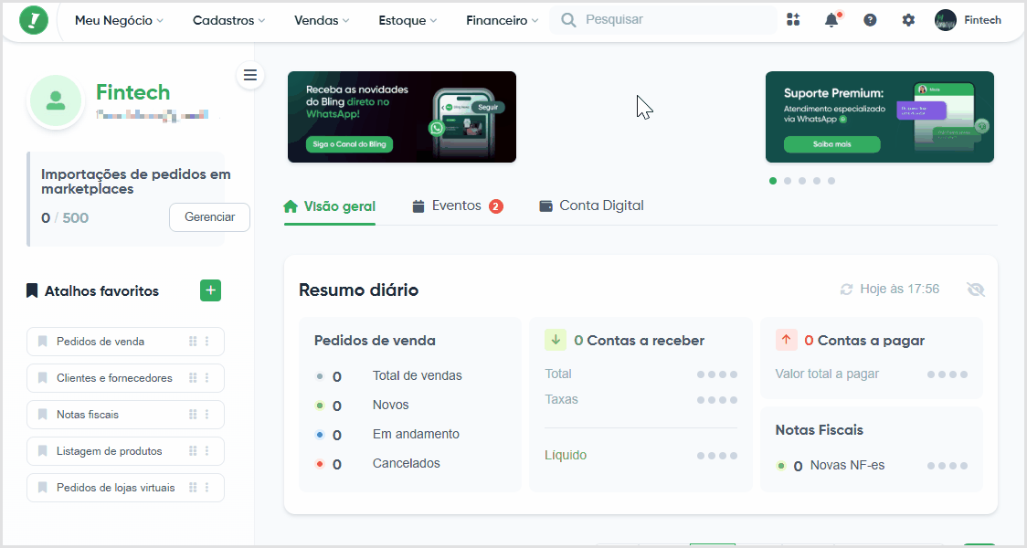Click the Pesquisar search field

click(x=662, y=20)
